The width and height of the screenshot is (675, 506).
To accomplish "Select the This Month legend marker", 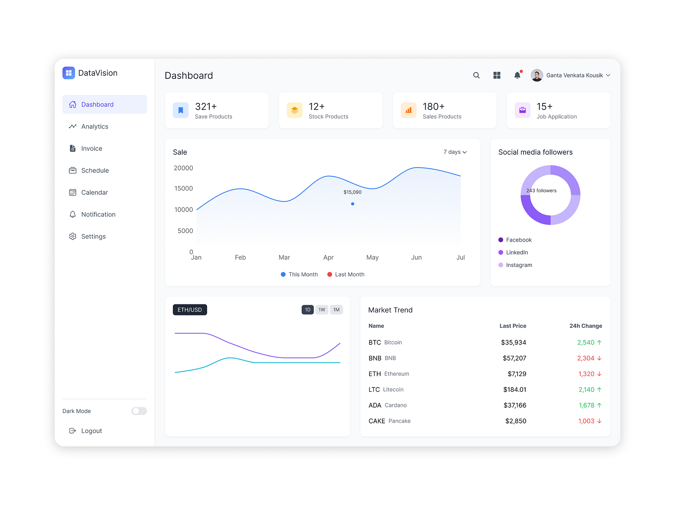I will (283, 274).
